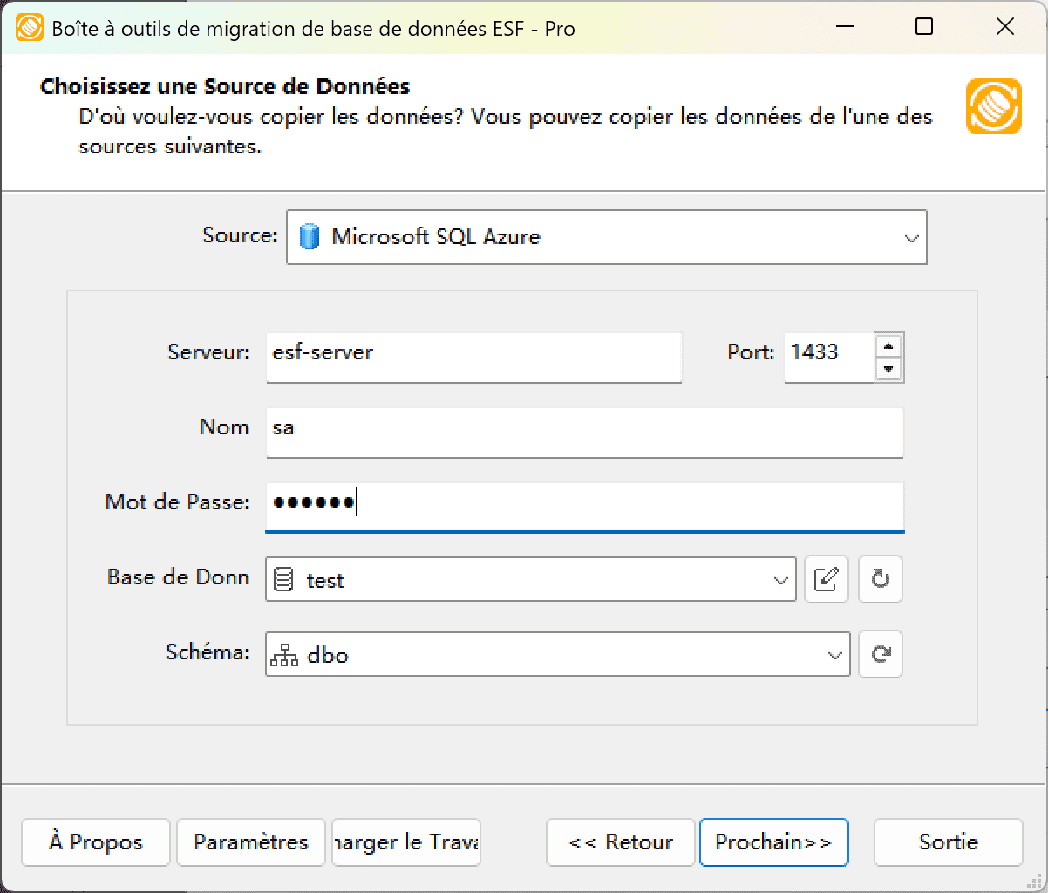
Task: Click inside the Serveur text field
Action: pos(473,357)
